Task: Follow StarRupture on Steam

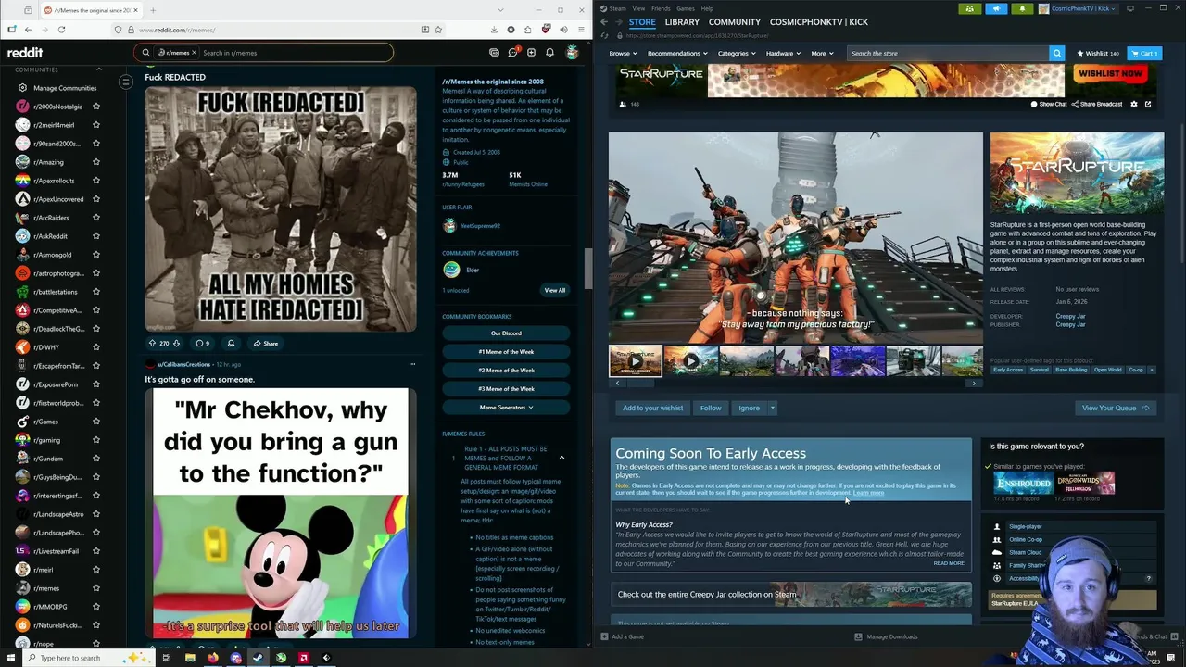Action: pos(711,408)
